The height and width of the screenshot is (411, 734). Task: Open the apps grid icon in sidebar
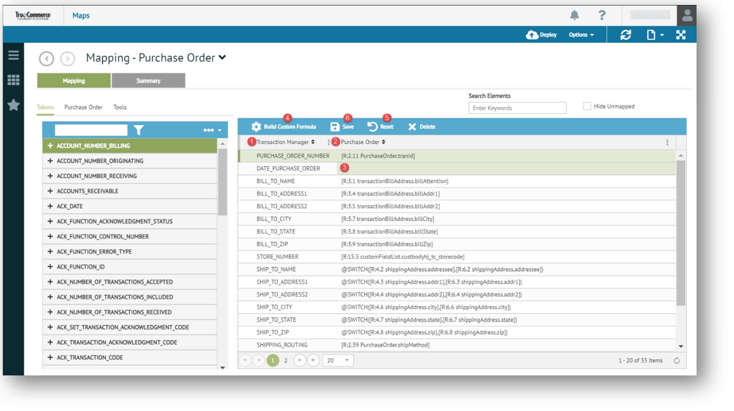(13, 80)
